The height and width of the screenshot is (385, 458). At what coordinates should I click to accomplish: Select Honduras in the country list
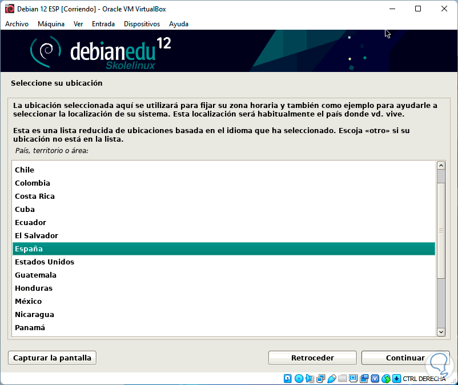click(x=224, y=288)
